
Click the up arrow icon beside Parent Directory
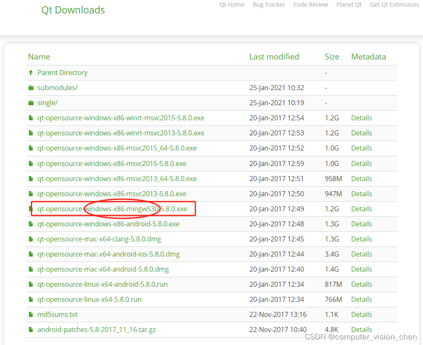click(31, 72)
